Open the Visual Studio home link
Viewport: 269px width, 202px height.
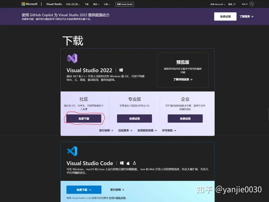pyautogui.click(x=54, y=4)
